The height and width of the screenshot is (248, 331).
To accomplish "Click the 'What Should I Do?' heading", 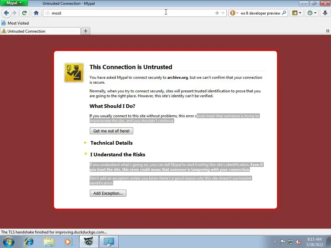I will (x=112, y=106).
